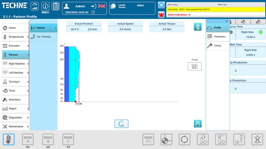Click the parison cut mechanism icon
The width and height of the screenshot is (266, 149).
239,139
